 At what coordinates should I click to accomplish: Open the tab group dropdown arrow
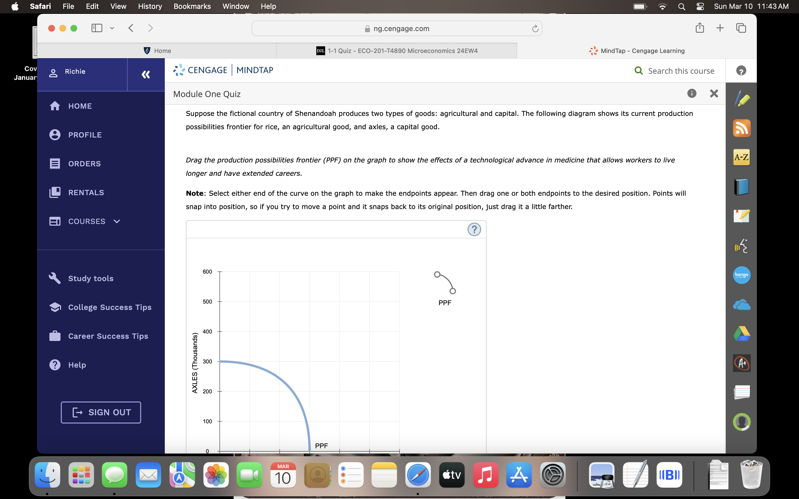coord(112,28)
